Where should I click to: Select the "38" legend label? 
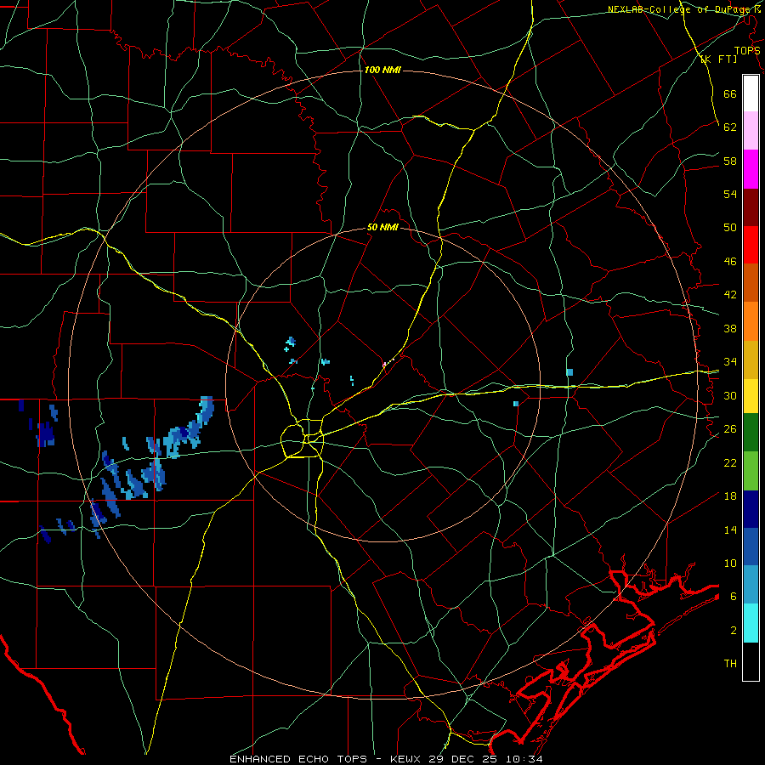tap(730, 328)
